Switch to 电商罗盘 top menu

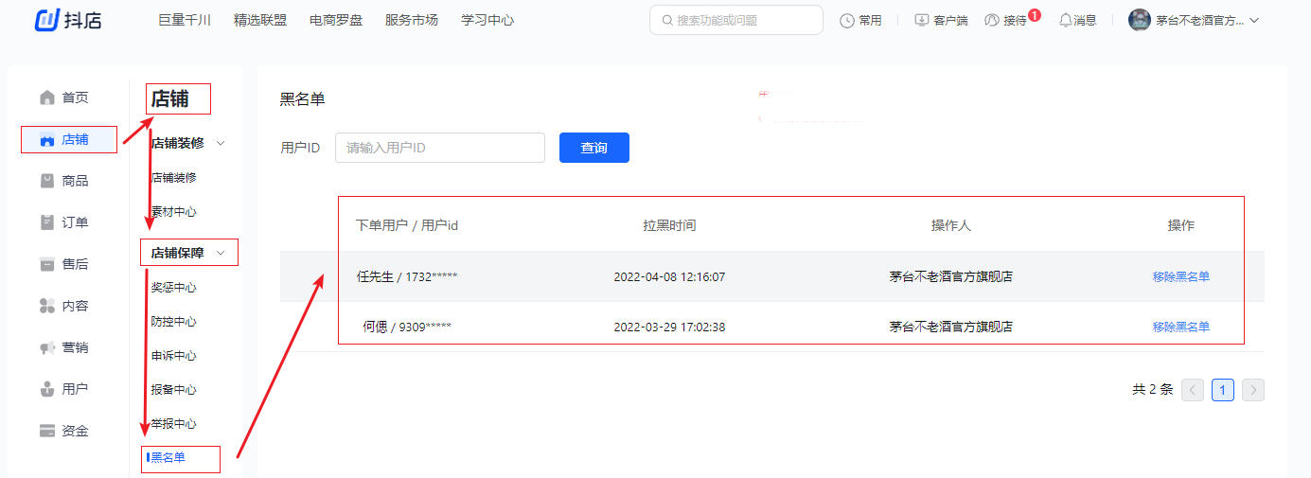(x=335, y=20)
